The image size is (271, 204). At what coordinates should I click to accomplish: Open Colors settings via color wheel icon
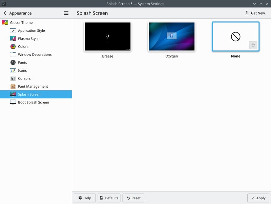pyautogui.click(x=13, y=47)
